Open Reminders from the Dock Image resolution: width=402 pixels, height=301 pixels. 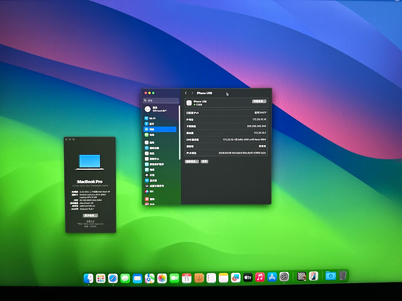tap(211, 278)
